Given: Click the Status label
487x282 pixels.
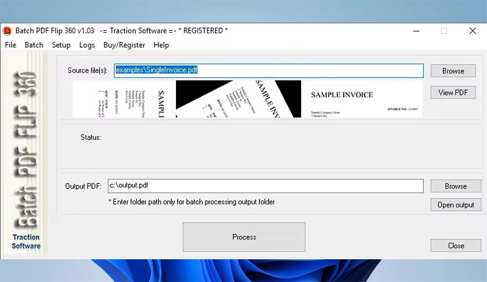Looking at the screenshot, I should (91, 138).
